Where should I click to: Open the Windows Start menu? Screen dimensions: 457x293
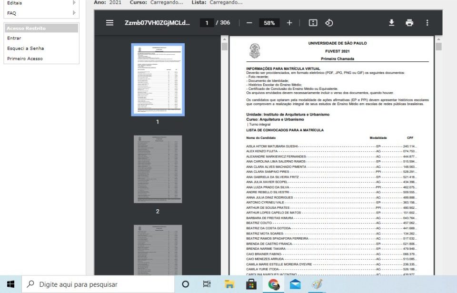[x=11, y=284]
